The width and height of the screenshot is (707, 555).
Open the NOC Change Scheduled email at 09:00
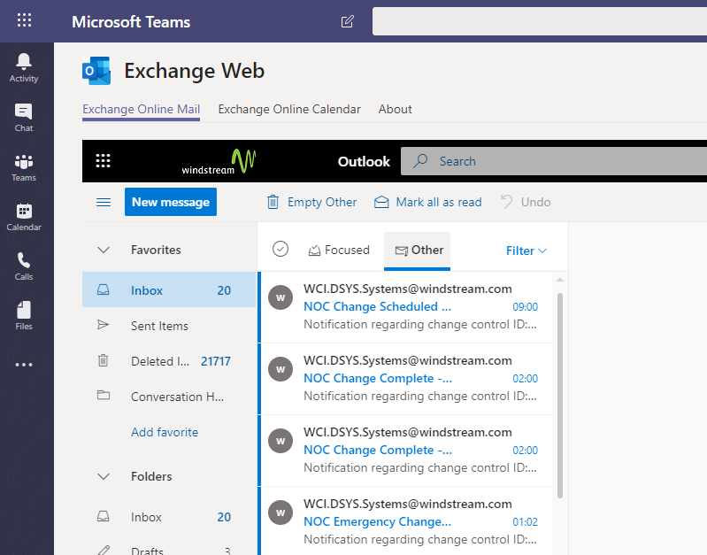406,307
